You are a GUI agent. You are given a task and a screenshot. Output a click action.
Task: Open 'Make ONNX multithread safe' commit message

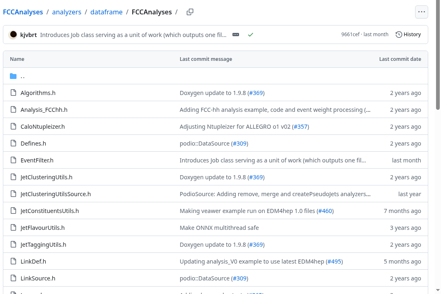(219, 227)
